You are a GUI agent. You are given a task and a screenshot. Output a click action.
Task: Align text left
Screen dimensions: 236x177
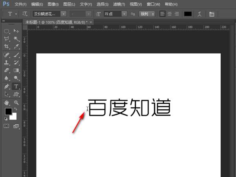click(162, 14)
